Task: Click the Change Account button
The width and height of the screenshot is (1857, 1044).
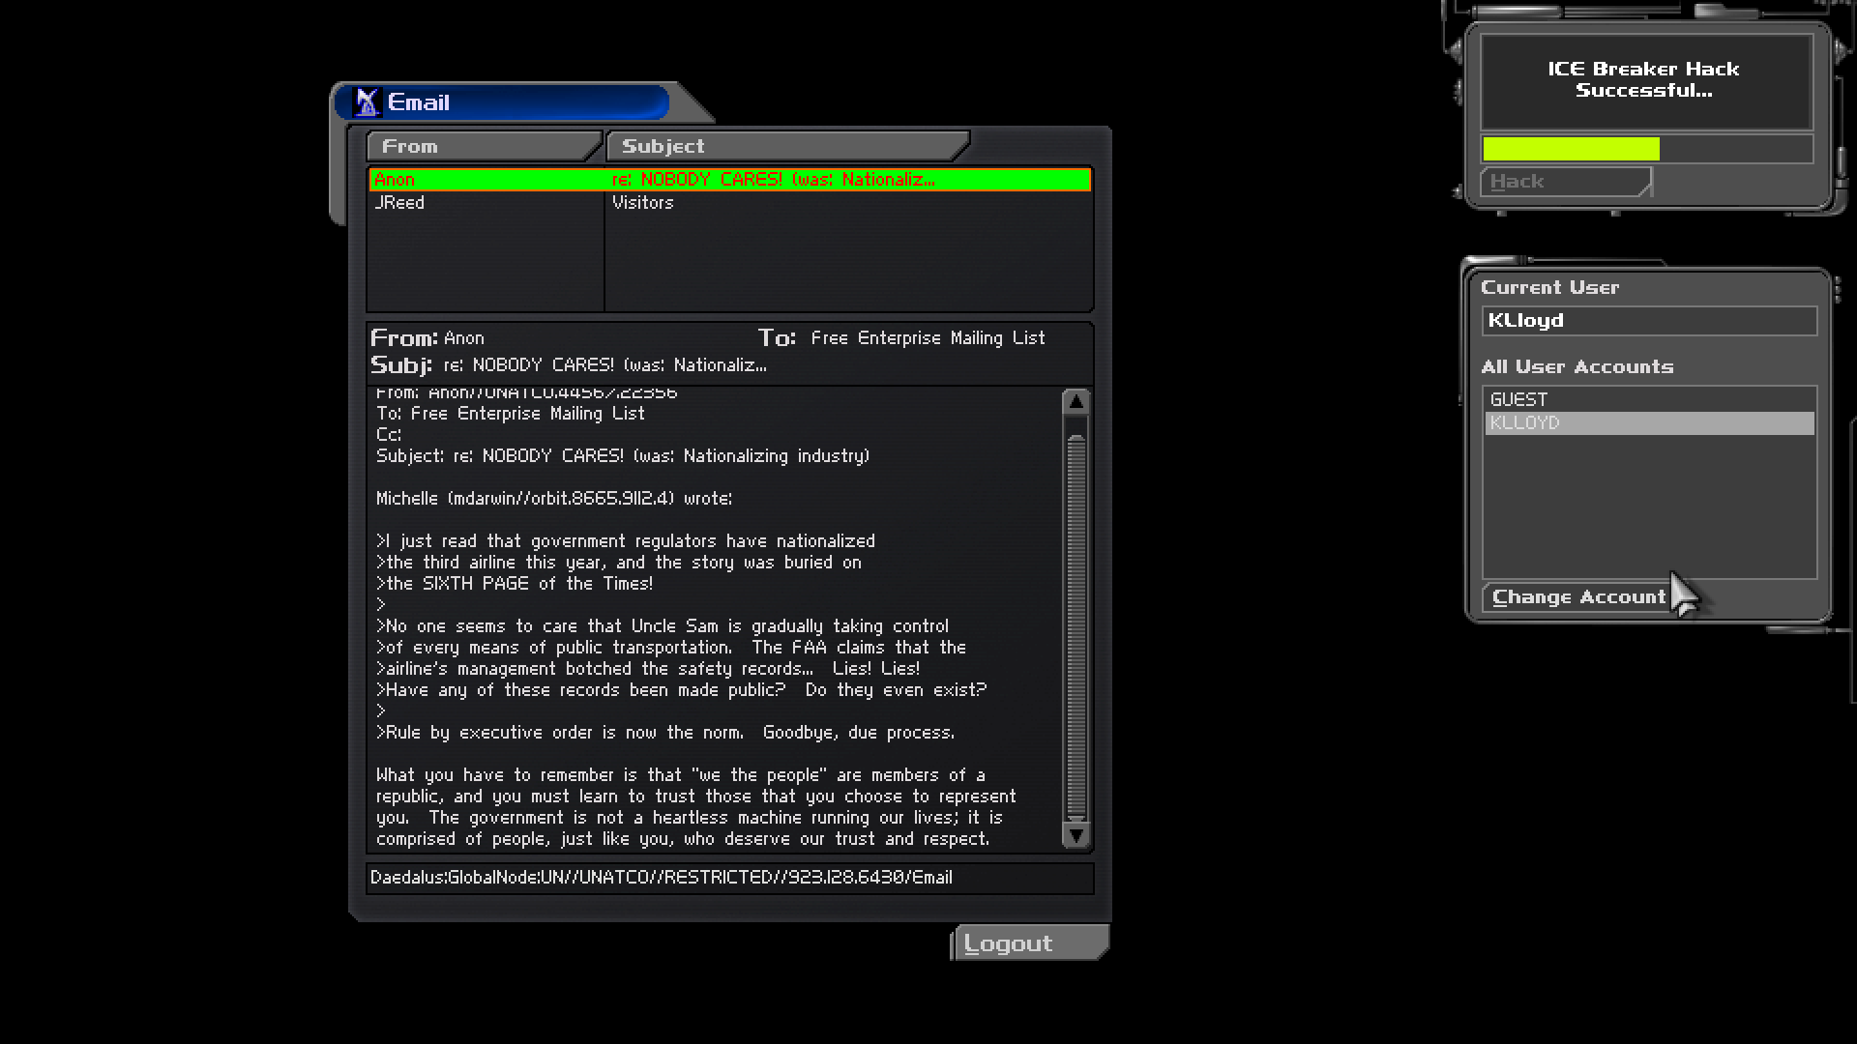Action: pos(1578,597)
